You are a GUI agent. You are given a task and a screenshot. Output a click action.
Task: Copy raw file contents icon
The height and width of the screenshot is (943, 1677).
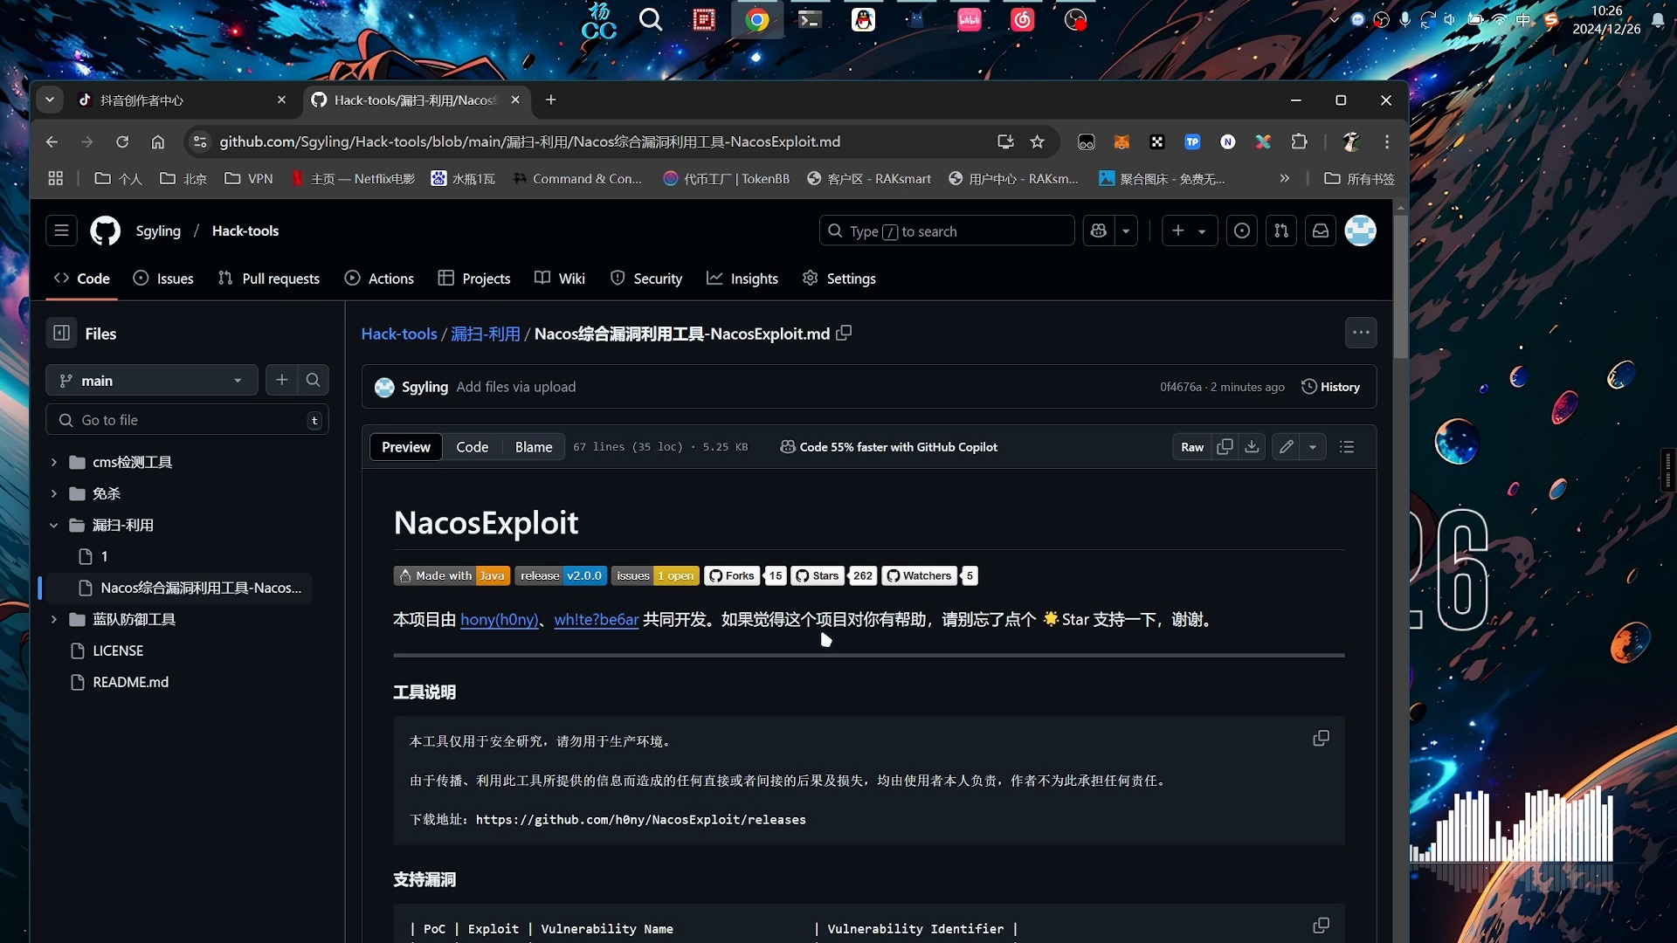[1225, 446]
